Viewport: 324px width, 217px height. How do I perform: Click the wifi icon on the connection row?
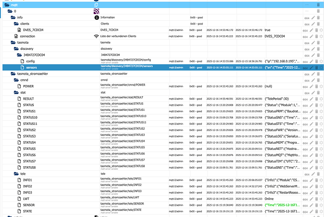point(97,36)
